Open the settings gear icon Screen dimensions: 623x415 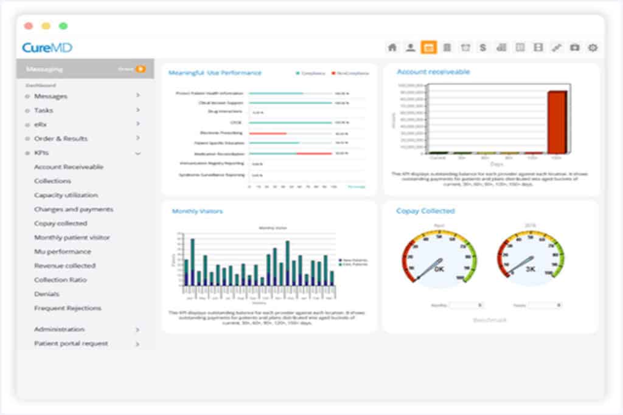tap(593, 47)
